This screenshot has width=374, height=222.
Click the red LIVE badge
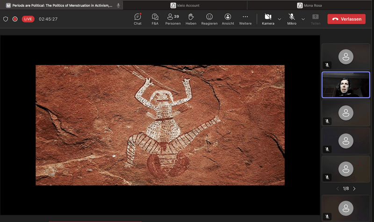[x=28, y=19]
